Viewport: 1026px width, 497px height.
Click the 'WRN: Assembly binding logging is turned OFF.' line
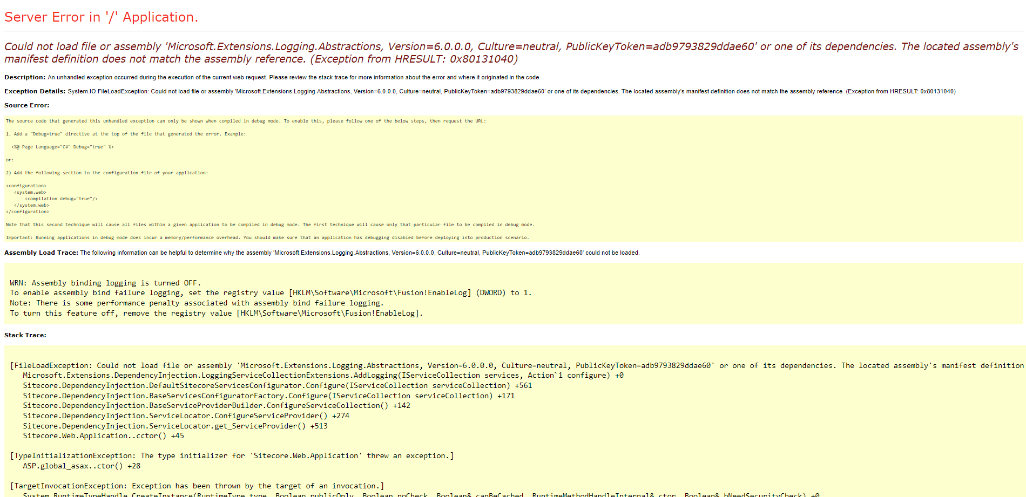pos(105,283)
